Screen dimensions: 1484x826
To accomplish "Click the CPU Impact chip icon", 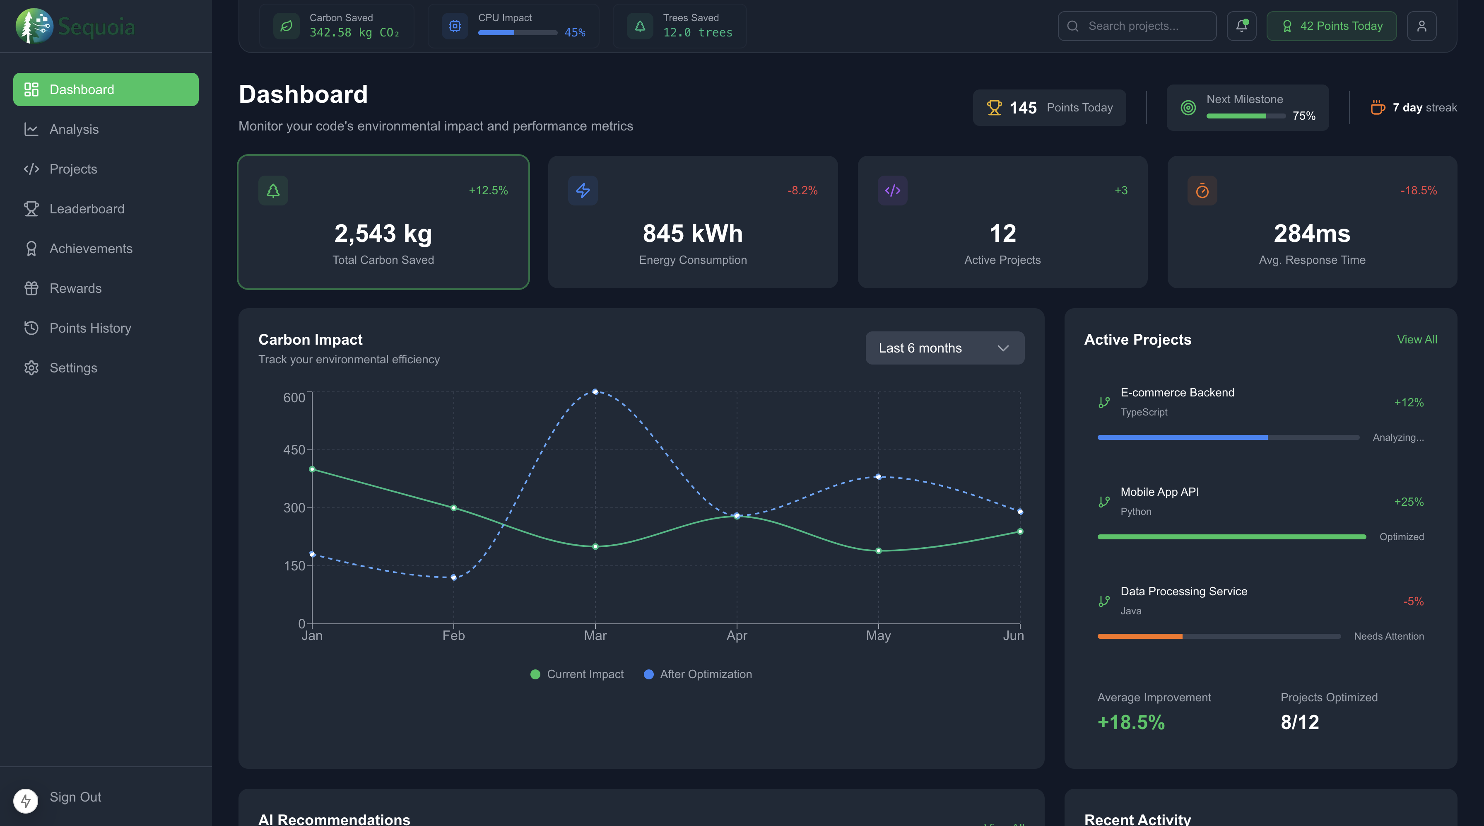I will [x=455, y=26].
